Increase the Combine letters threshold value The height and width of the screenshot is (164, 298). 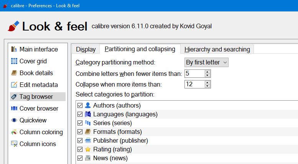[x=207, y=71]
